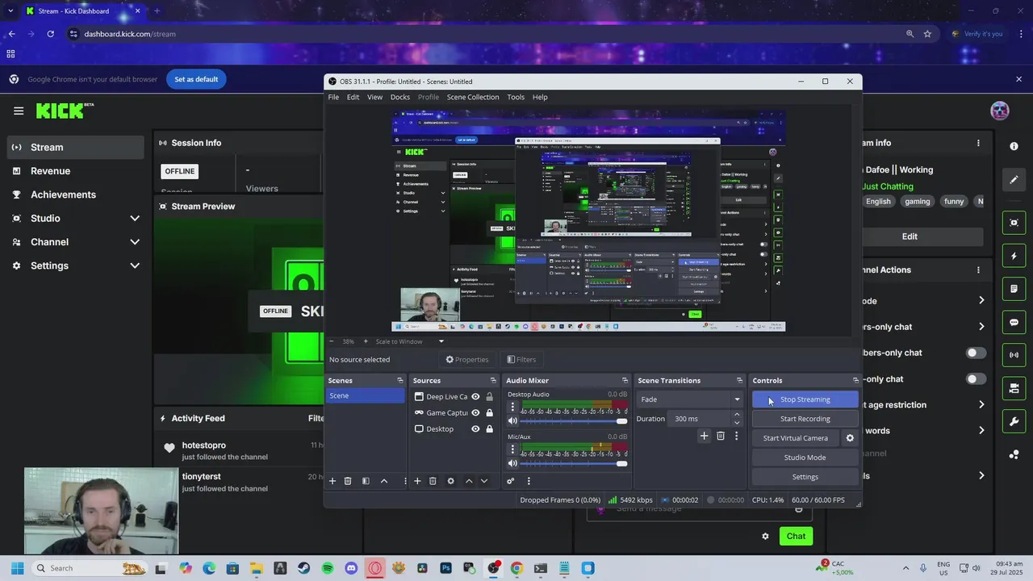
Task: Click the Kick hamburger menu icon
Action: coord(19,111)
